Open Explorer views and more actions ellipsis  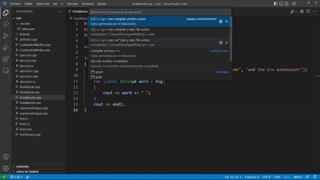pos(59,11)
